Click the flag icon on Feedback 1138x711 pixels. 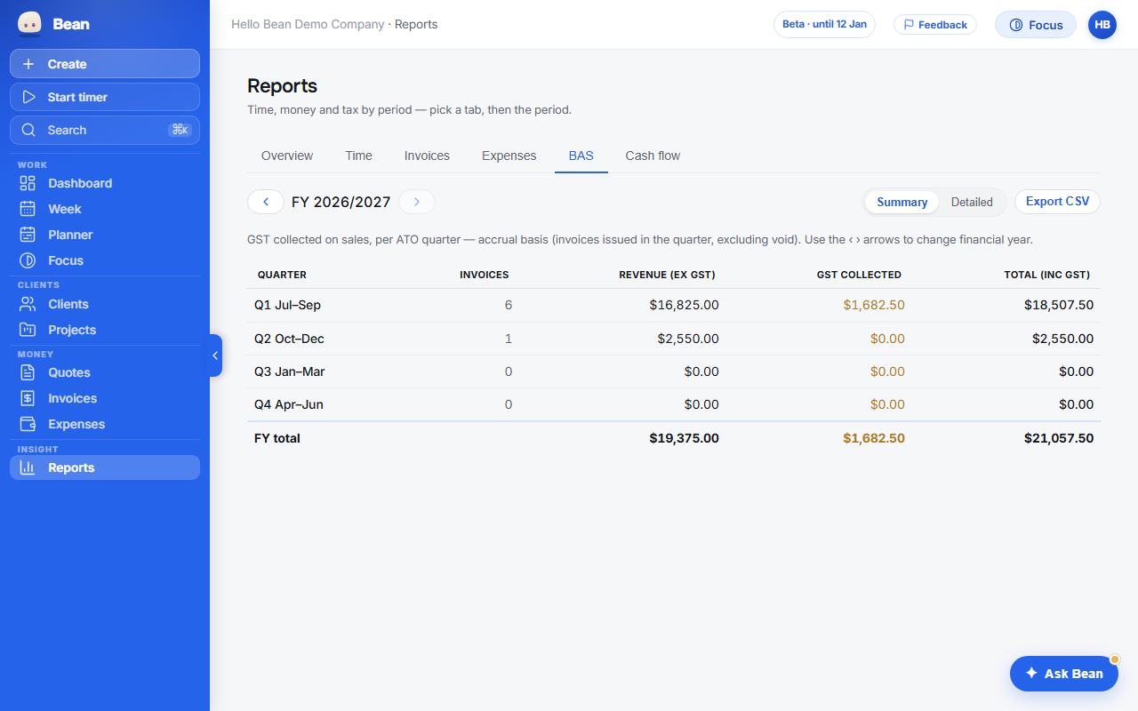tap(909, 25)
